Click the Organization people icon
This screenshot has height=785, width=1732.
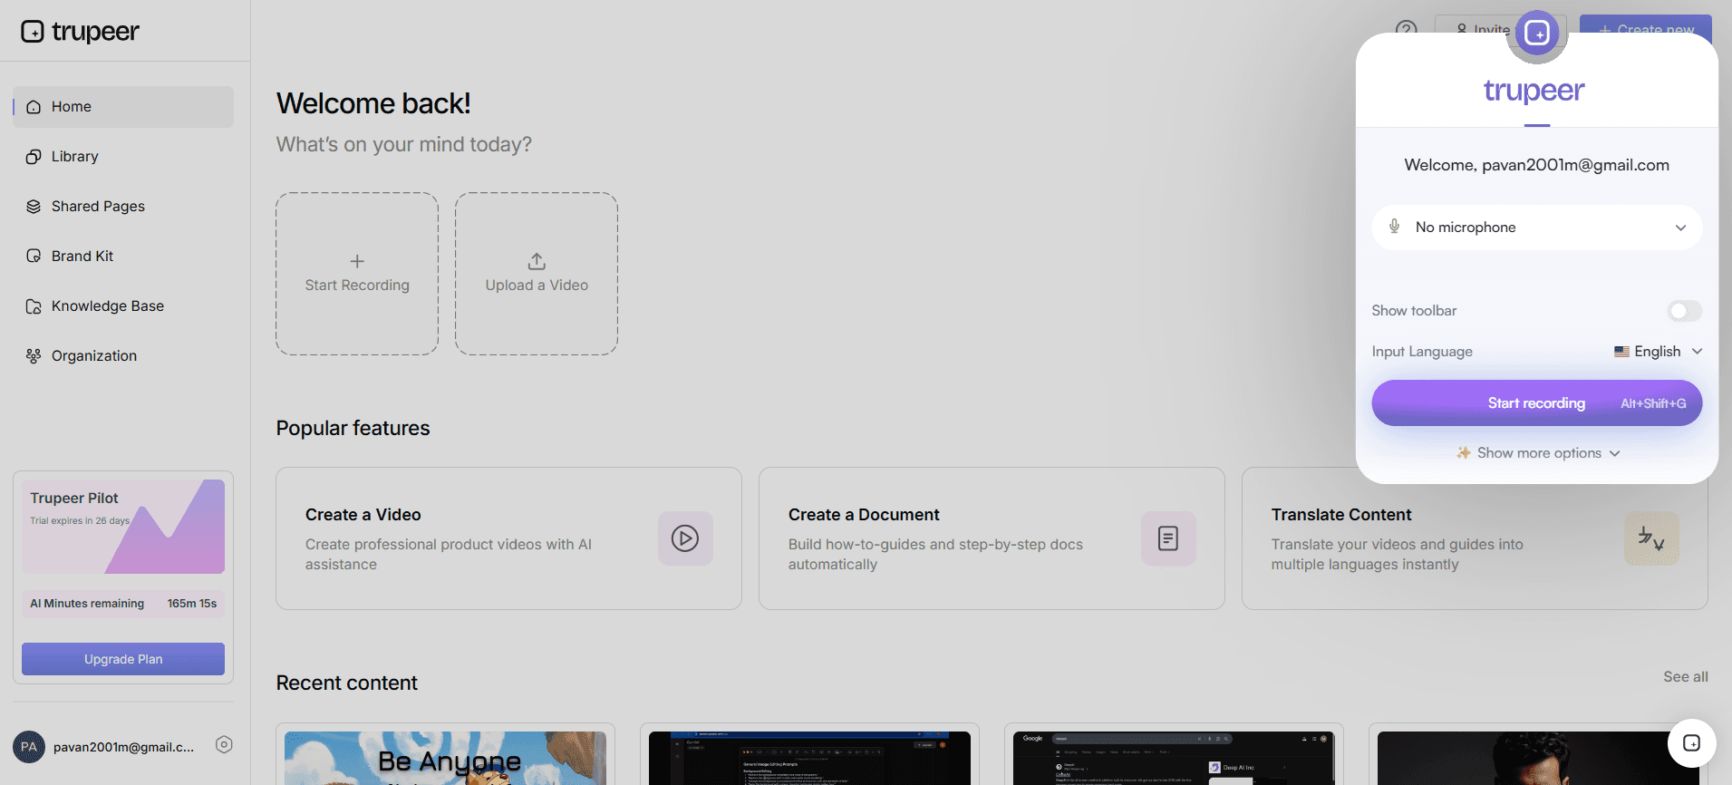point(34,356)
